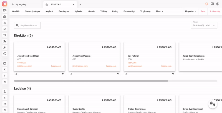
Task: Open the book icon in the sidebar
Action: tap(5, 10)
